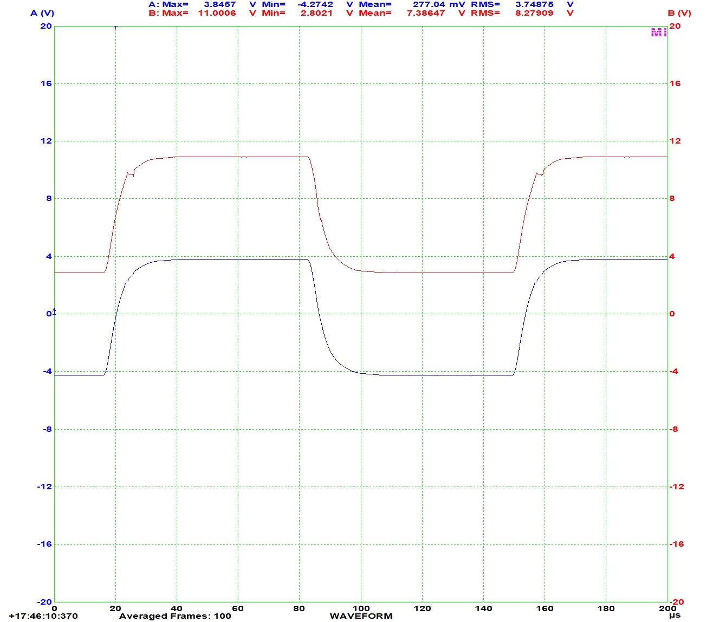Screen dimensions: 713x622
Task: Click the µs time unit label
Action: coord(675,616)
